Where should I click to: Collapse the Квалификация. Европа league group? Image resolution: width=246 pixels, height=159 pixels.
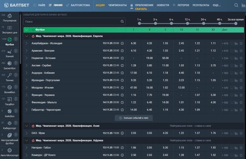[x=26, y=36]
